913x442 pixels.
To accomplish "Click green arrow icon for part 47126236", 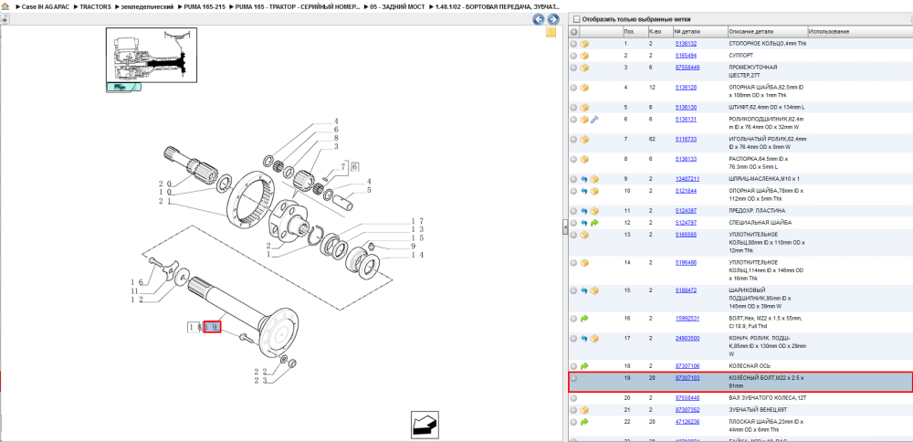I will (584, 422).
